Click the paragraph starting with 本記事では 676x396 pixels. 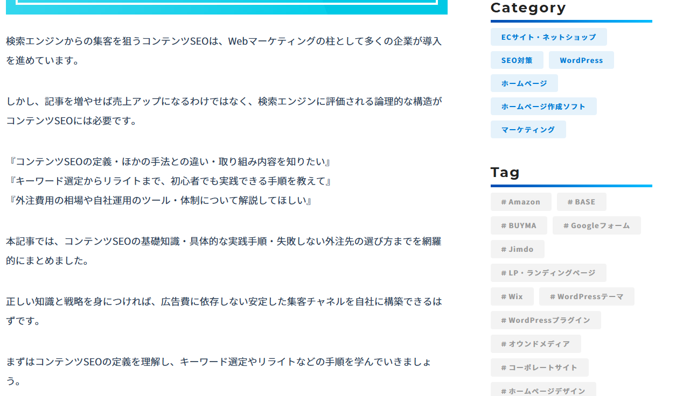click(x=224, y=251)
